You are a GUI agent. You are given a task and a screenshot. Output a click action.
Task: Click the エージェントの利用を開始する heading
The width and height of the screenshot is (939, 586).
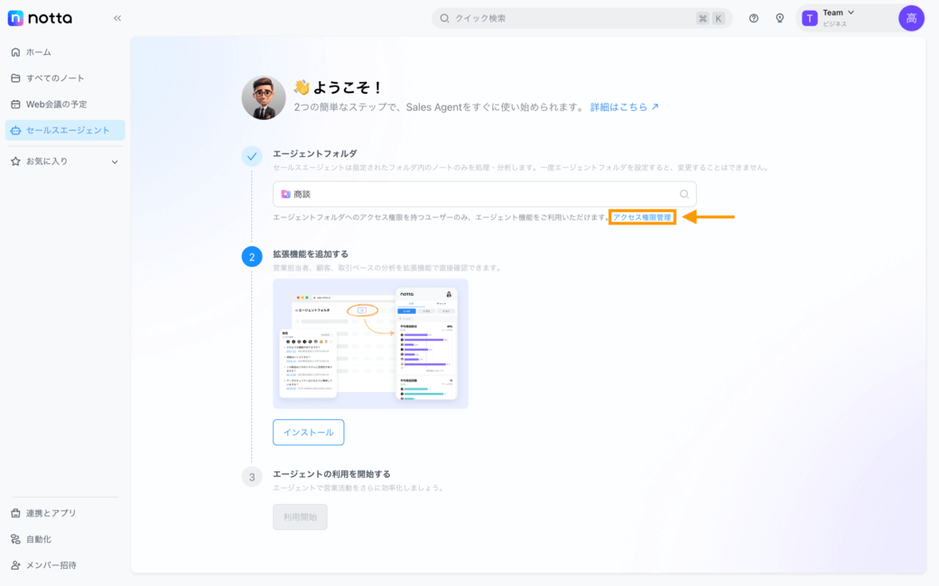(x=331, y=473)
